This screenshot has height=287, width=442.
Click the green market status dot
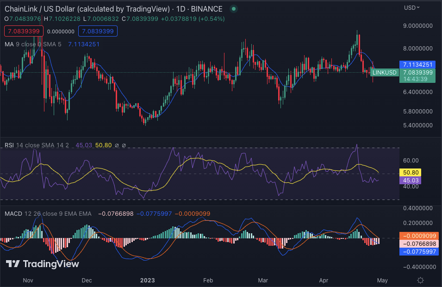233,9
